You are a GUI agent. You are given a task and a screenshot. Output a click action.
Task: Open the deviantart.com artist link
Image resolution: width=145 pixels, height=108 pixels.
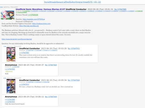[17, 39]
